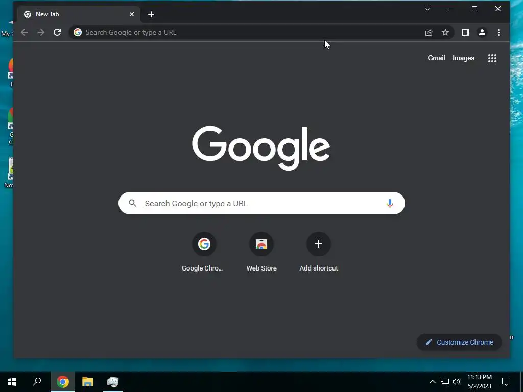Open the three-dot Chrome menu
Image resolution: width=523 pixels, height=392 pixels.
point(498,32)
